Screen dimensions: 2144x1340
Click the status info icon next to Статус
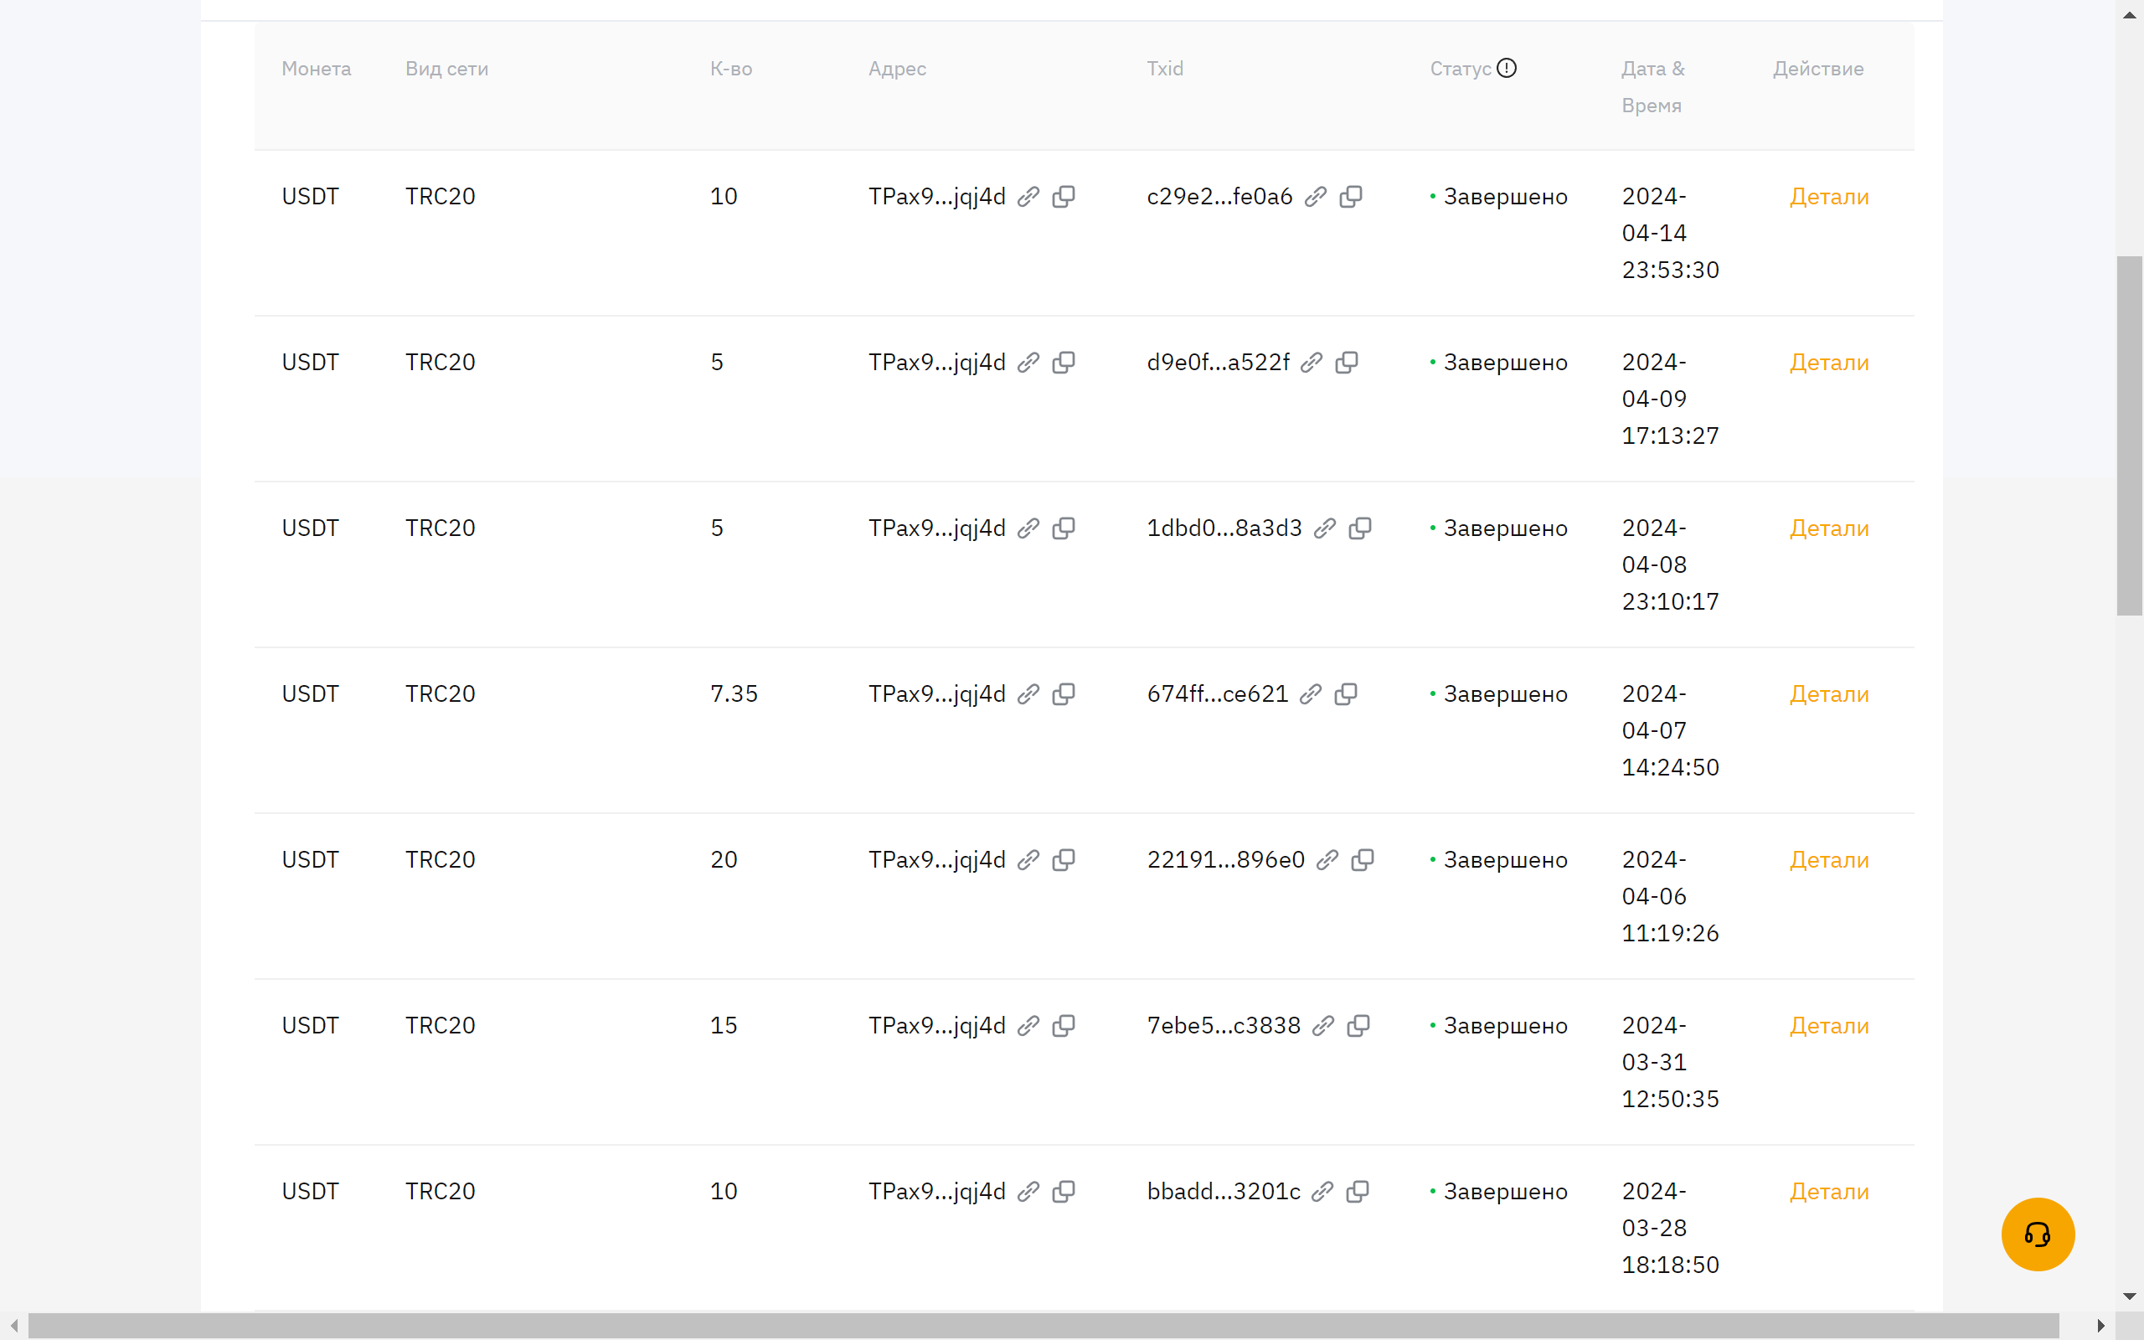click(x=1507, y=68)
